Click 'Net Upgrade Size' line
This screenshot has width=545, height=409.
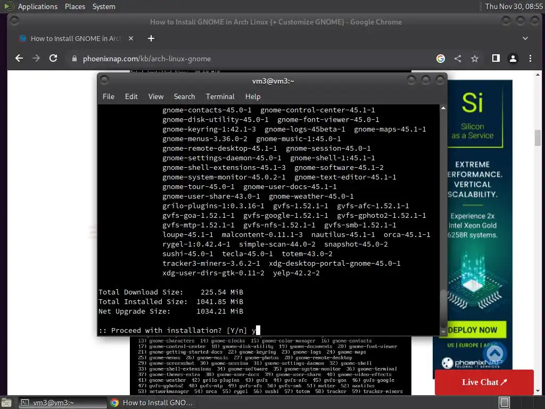click(x=171, y=311)
